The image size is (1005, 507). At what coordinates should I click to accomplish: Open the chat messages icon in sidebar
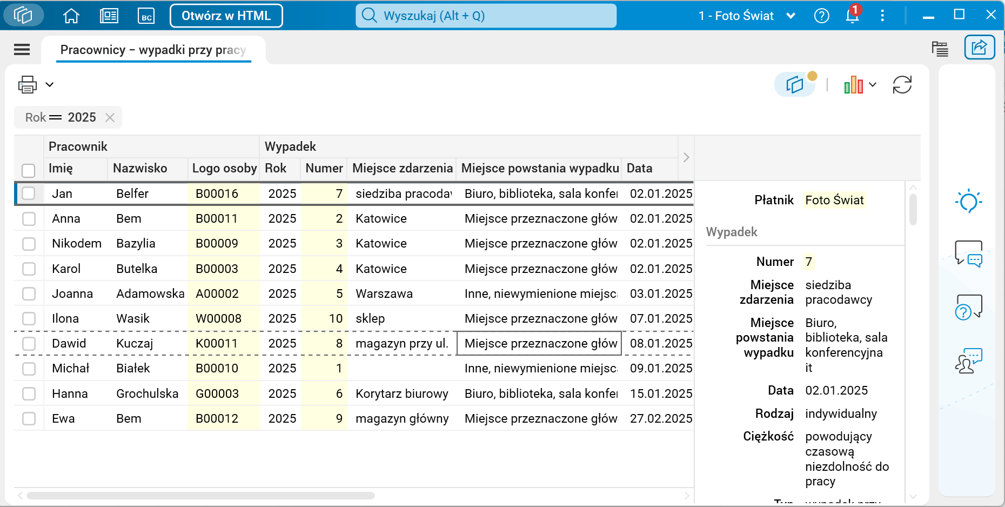point(968,253)
